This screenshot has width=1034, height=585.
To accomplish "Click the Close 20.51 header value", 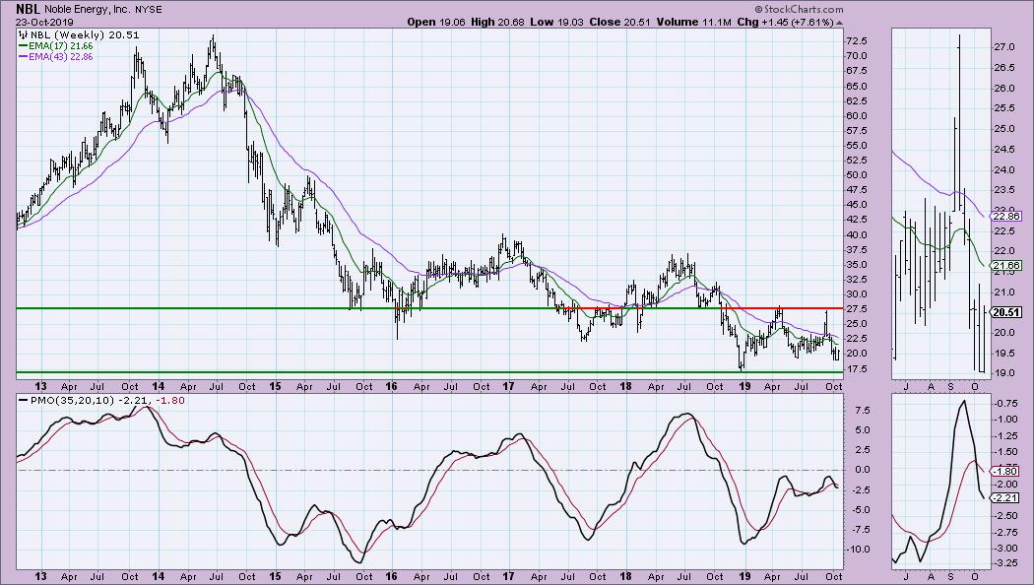I will click(x=619, y=22).
